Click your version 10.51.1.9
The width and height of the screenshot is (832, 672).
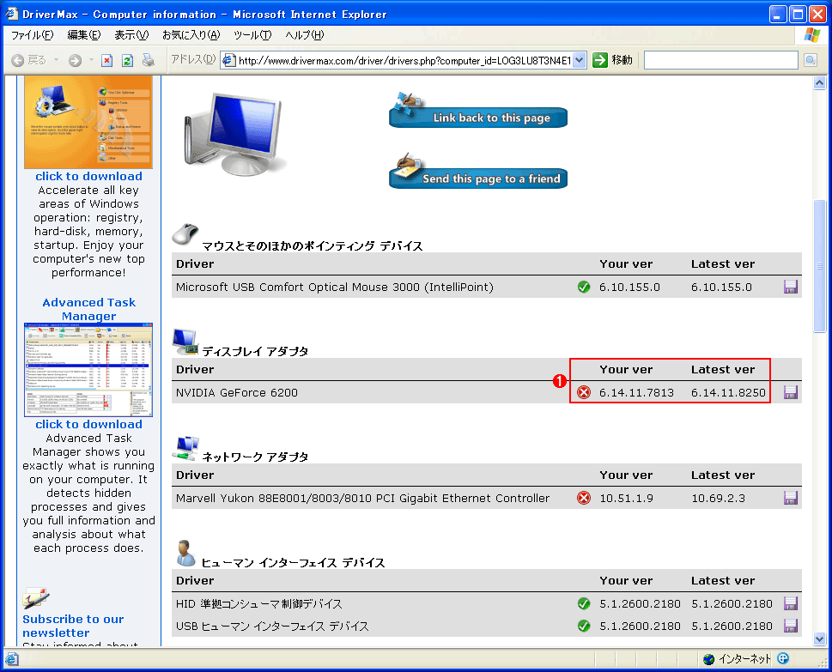(x=626, y=498)
